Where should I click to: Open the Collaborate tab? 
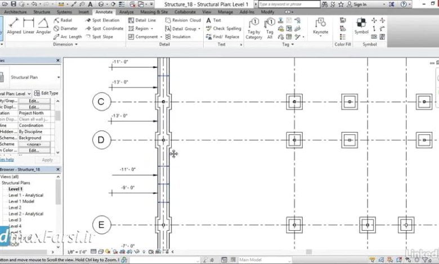[x=185, y=12]
